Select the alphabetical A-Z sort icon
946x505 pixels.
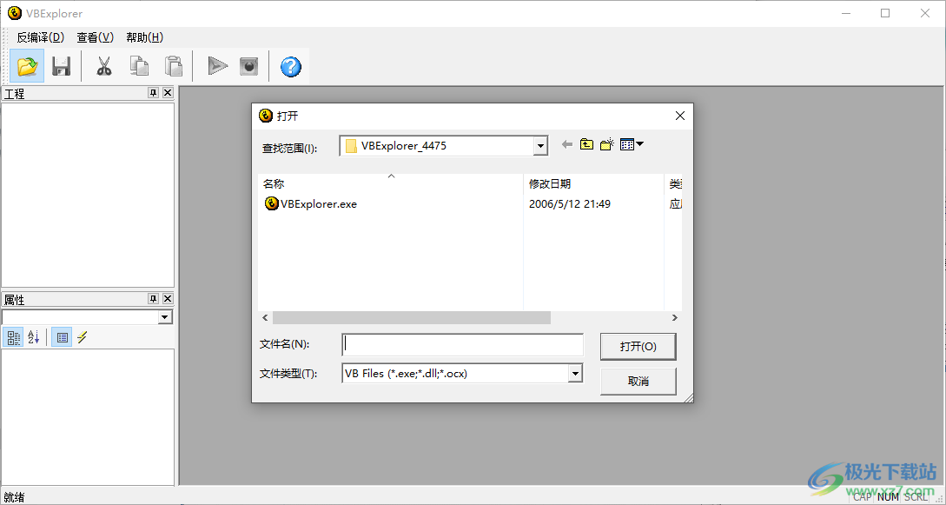pyautogui.click(x=33, y=337)
